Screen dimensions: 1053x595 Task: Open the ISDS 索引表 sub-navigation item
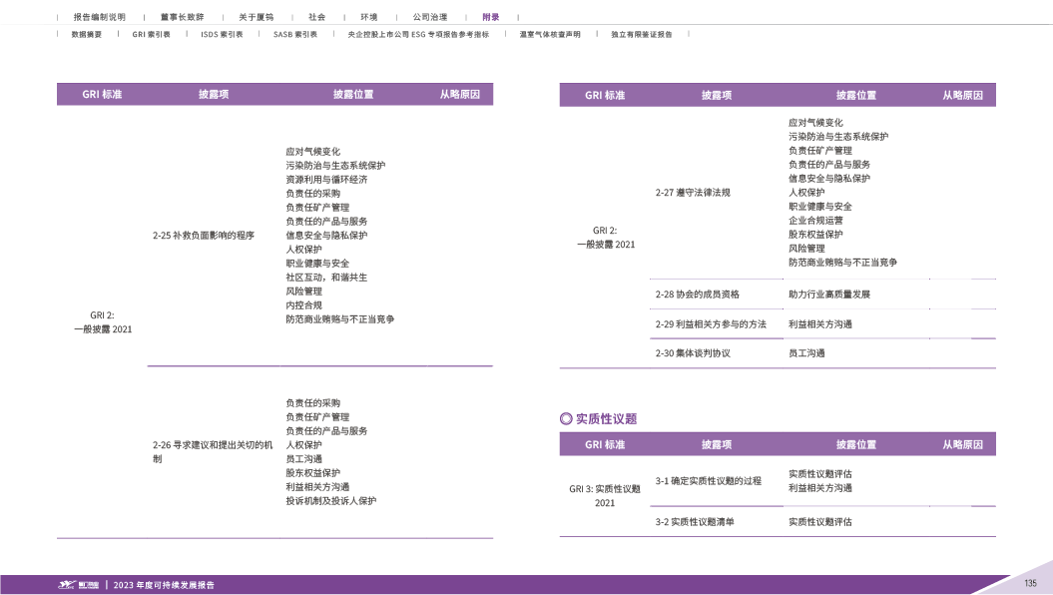222,34
